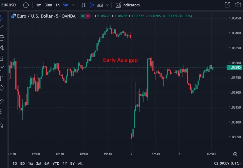Open chart settings gear icon
This screenshot has width=243, height=168.
click(235, 154)
